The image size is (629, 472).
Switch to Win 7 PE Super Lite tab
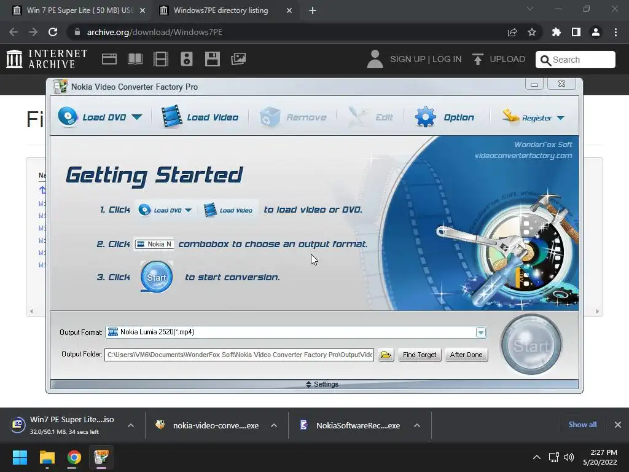pyautogui.click(x=79, y=10)
